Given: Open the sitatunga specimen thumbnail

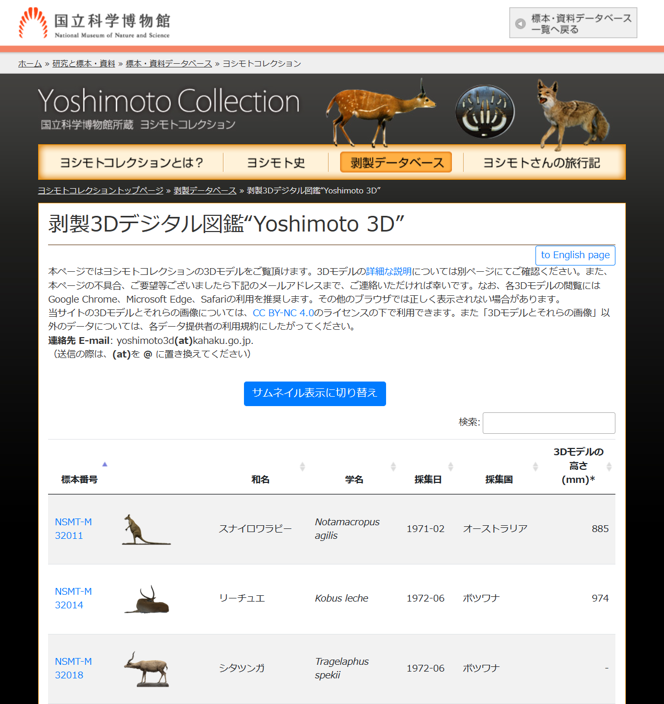Looking at the screenshot, I should (147, 669).
